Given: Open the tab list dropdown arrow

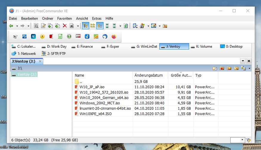Looking at the screenshot, I should click(x=243, y=61).
